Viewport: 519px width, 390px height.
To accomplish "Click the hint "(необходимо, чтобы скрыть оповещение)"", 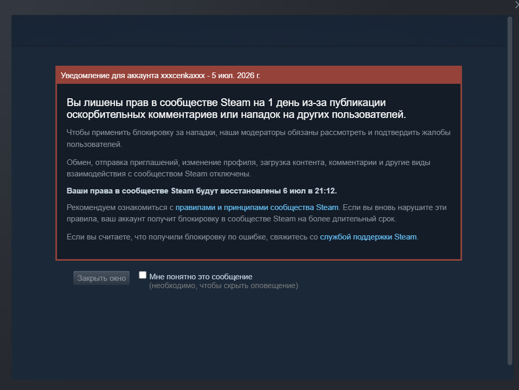I will point(223,286).
